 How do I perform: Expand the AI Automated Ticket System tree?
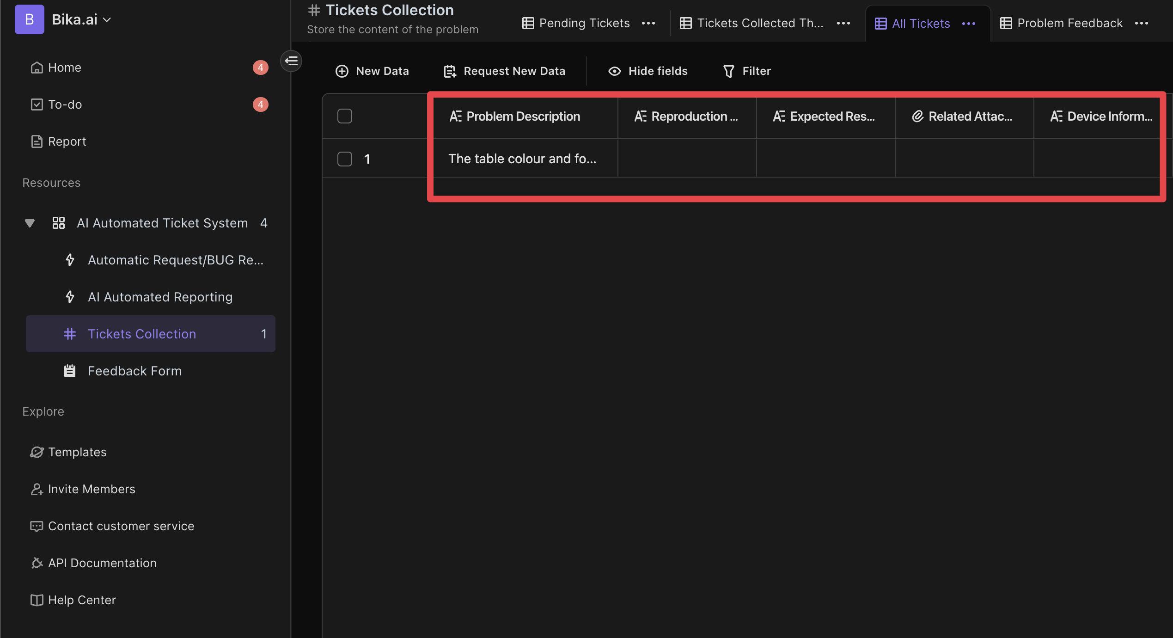[28, 223]
